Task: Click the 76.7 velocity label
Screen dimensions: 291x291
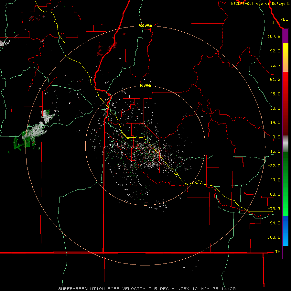Action: tap(275, 65)
